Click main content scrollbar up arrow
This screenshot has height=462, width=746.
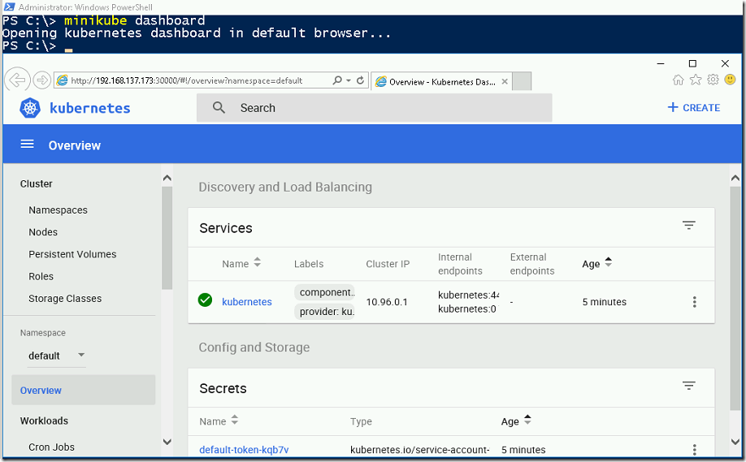point(735,178)
